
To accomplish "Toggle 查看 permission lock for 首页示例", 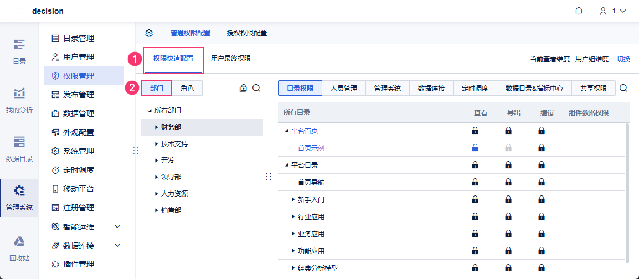I will coord(475,148).
